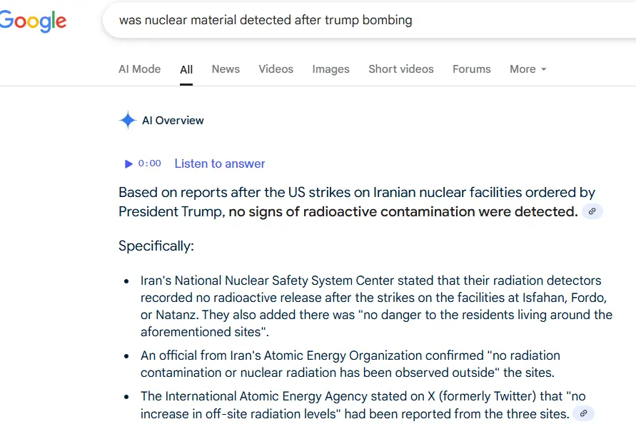Click the AI Overview sparkle icon

pyautogui.click(x=127, y=121)
